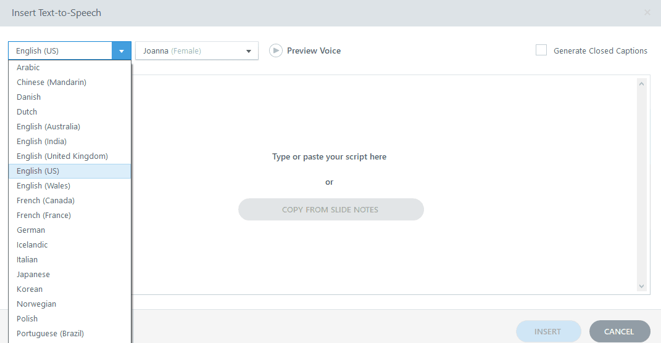
Task: Collapse the language dropdown arrow
Action: point(122,51)
